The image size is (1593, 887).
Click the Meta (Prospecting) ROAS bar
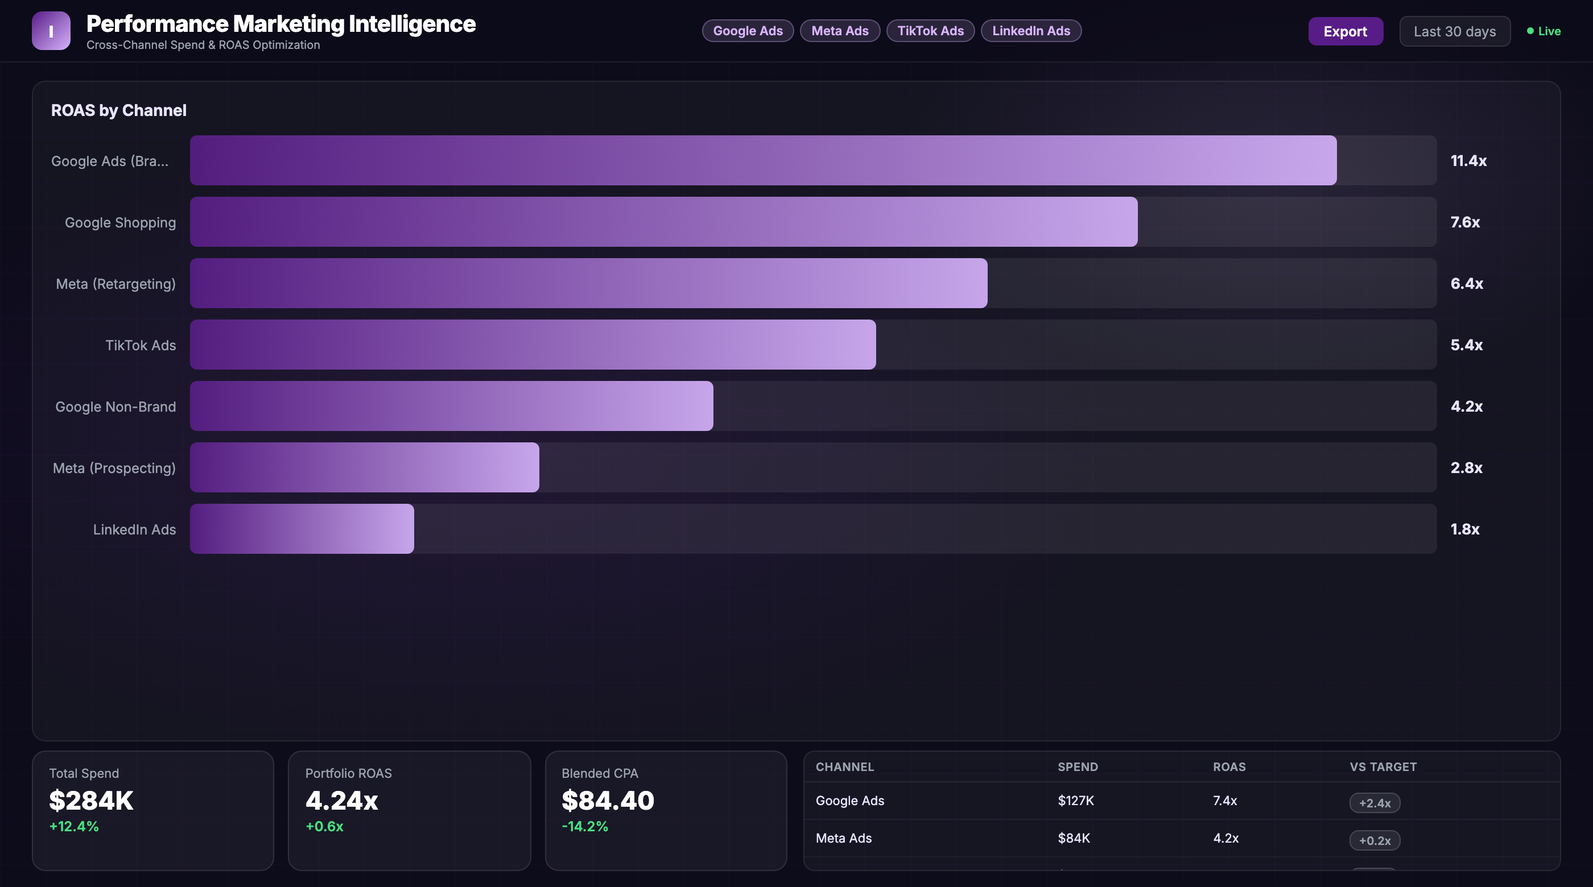364,467
